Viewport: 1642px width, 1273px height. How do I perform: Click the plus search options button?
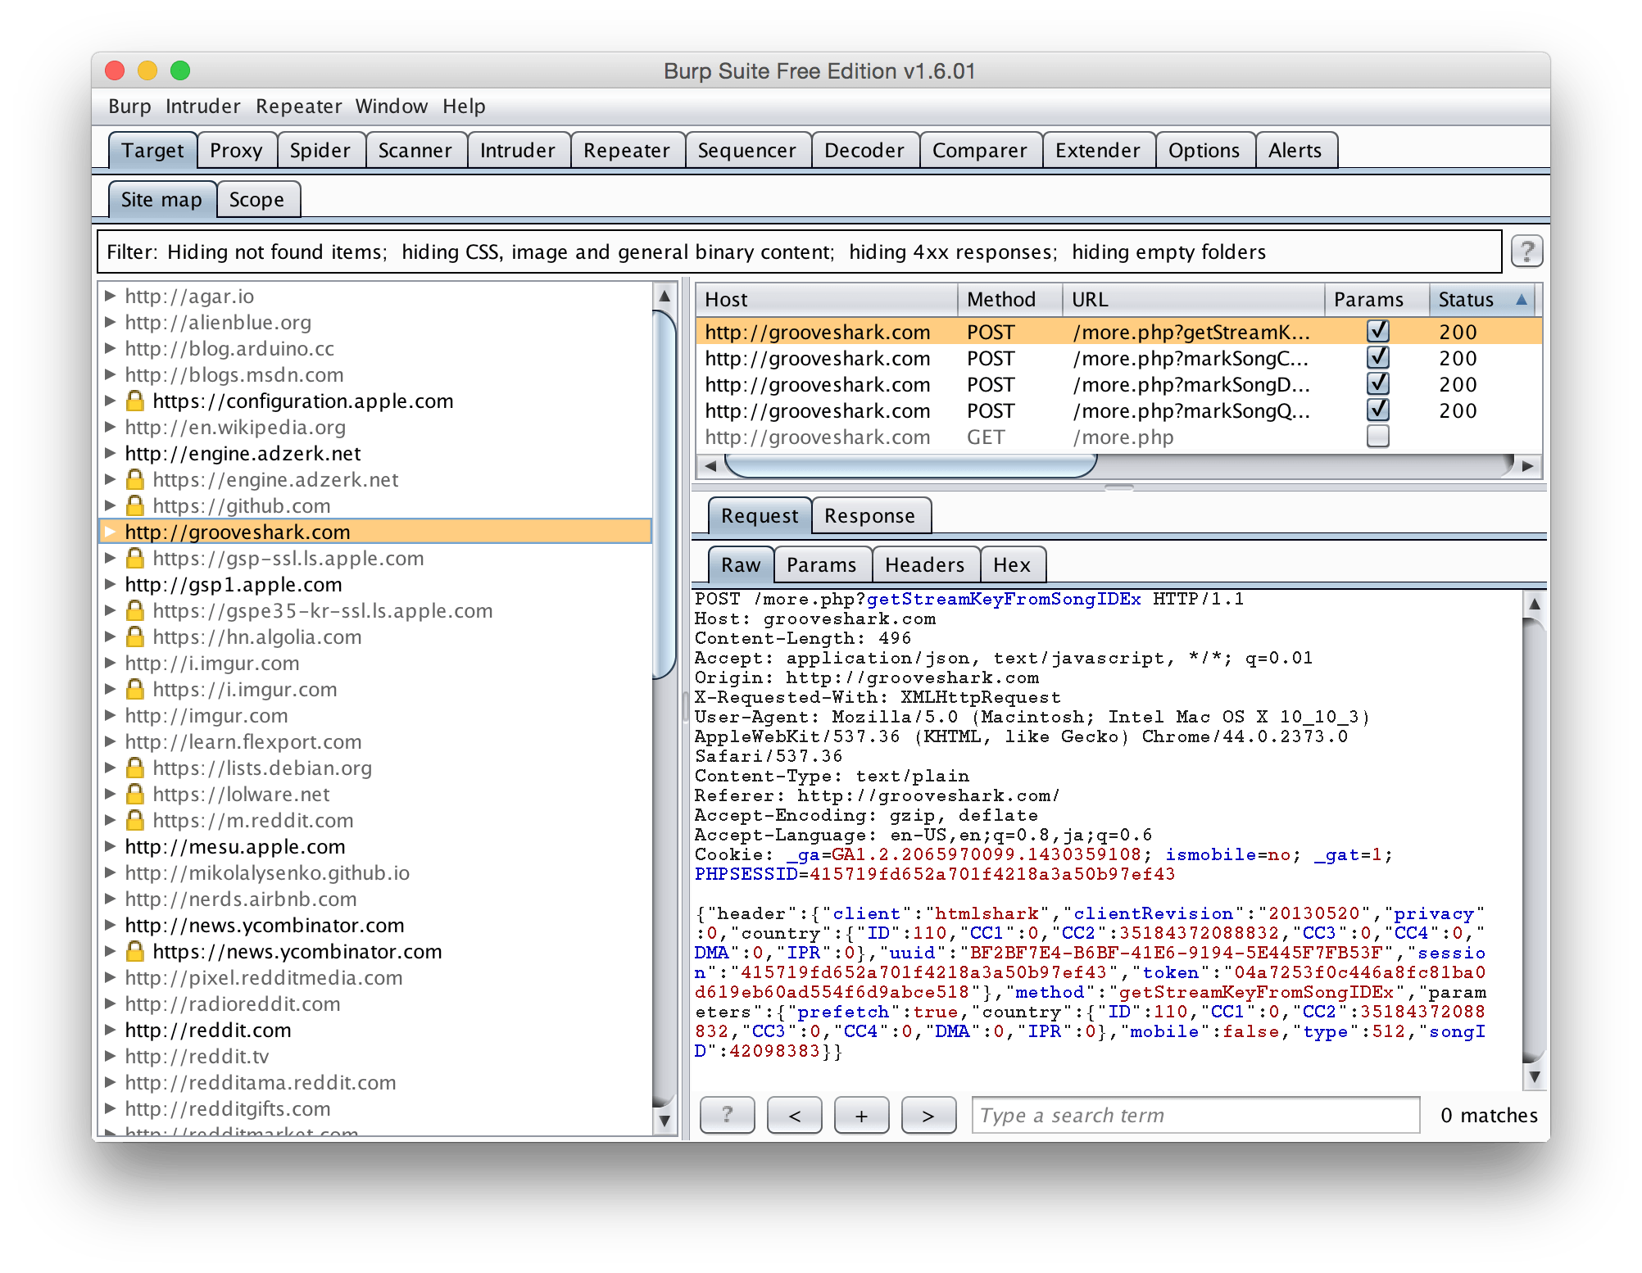(861, 1115)
